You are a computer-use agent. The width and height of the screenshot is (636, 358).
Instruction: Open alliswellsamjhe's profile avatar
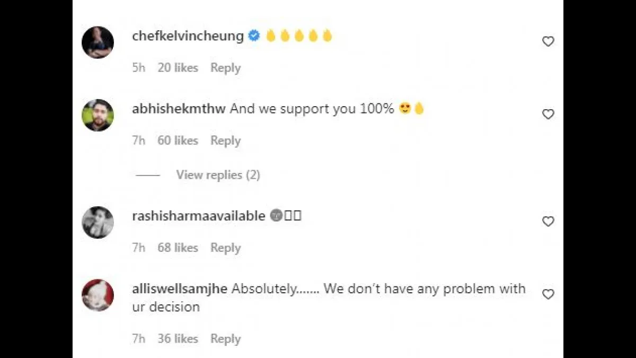tap(98, 295)
